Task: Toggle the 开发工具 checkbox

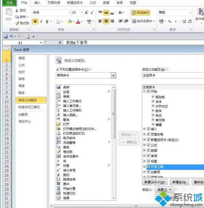Action: [149, 167]
